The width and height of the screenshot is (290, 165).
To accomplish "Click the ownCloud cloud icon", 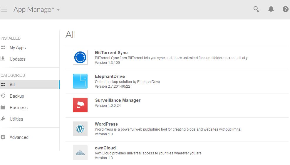I will tap(80, 153).
